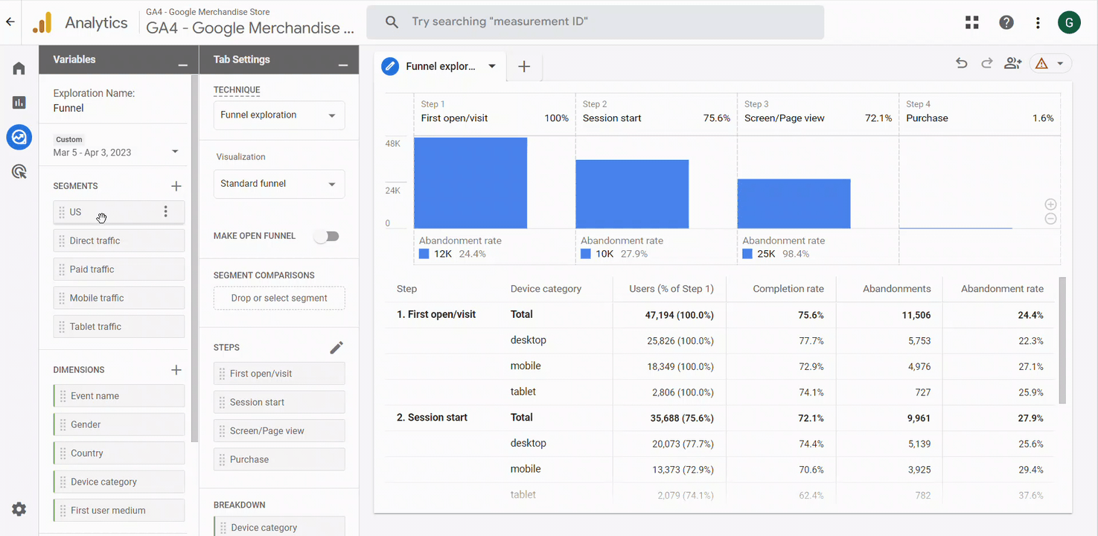Screen dimensions: 1098x536
Task: Redo the last change
Action: click(x=986, y=63)
